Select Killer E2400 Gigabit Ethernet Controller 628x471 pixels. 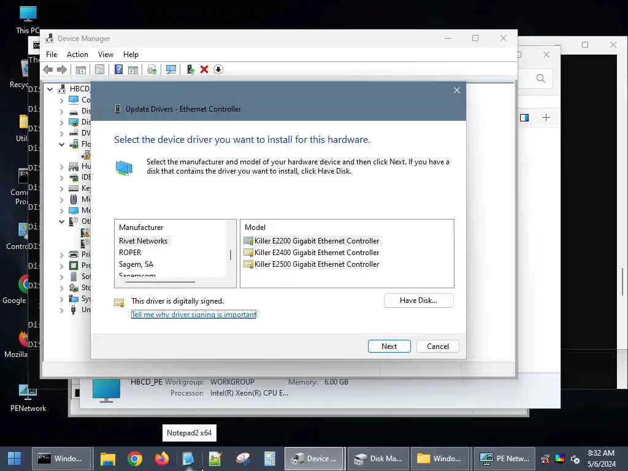click(x=311, y=253)
